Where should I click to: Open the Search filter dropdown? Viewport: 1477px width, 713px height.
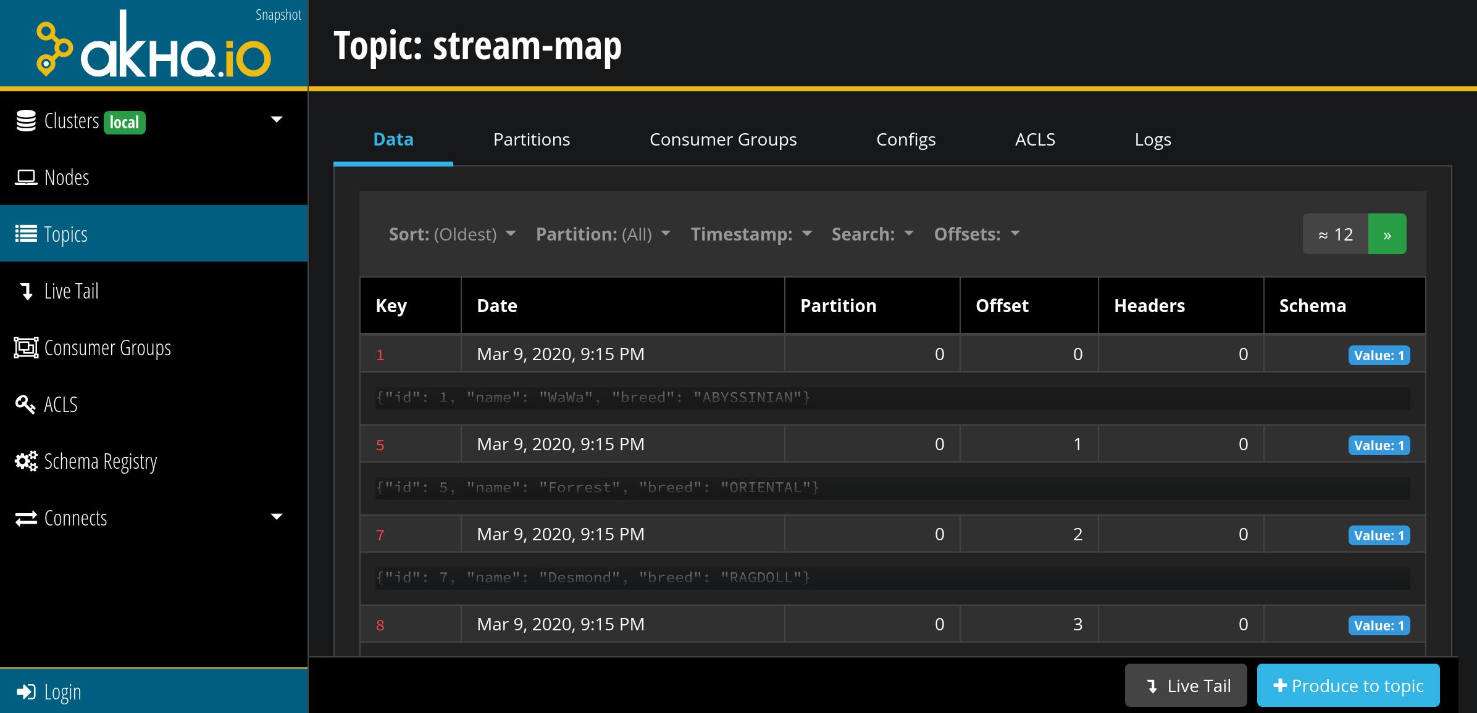coord(872,234)
